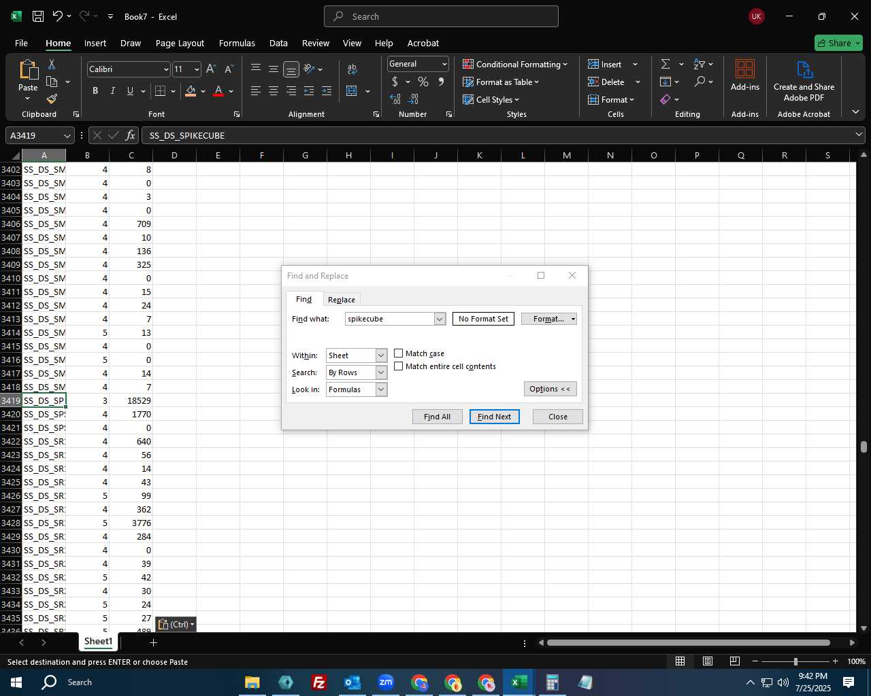Select the Sheet1 worksheet tab
871x696 pixels.
tap(98, 642)
